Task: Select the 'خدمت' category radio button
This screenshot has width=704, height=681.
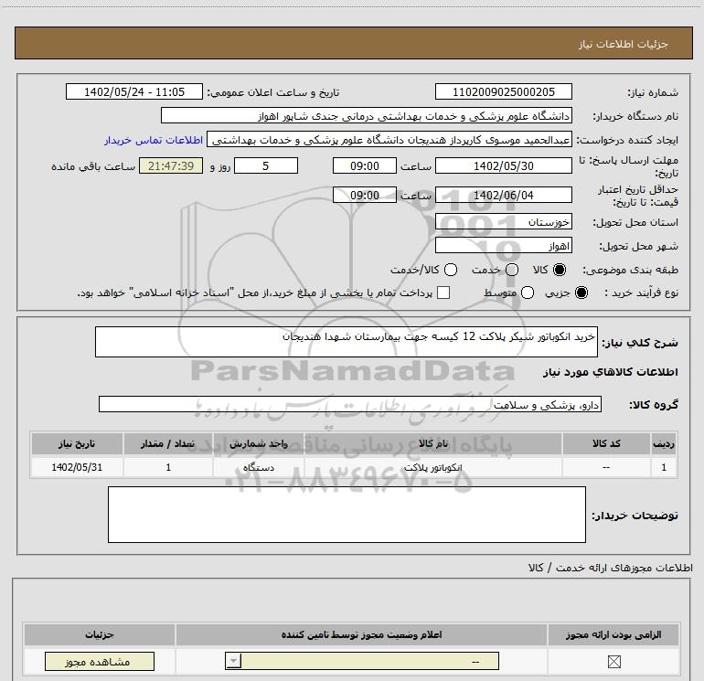Action: [512, 270]
